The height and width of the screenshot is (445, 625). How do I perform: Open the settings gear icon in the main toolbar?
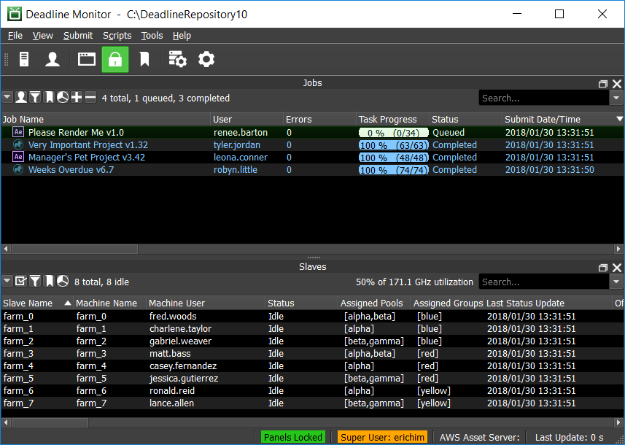pos(206,59)
